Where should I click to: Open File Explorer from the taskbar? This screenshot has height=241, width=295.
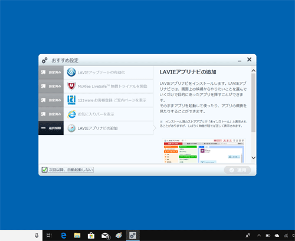77,235
